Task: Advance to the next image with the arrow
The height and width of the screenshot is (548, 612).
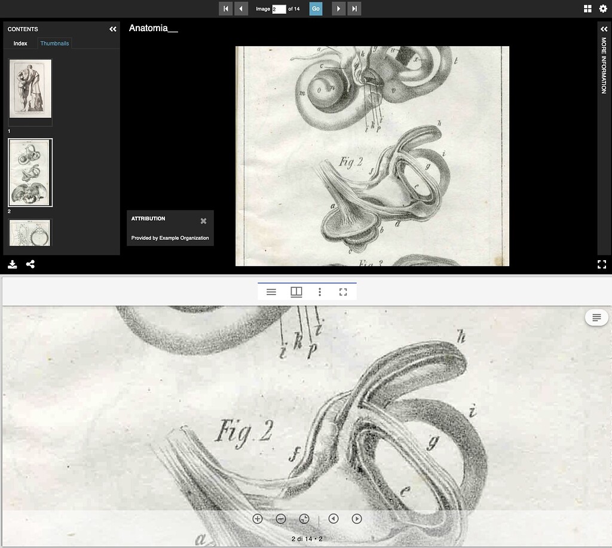Action: tap(338, 8)
